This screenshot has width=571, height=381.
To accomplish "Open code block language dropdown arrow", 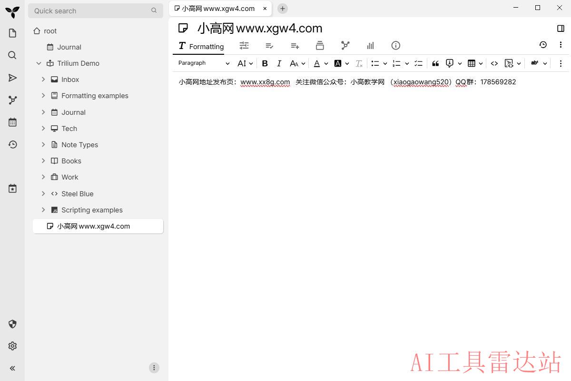I will point(519,63).
